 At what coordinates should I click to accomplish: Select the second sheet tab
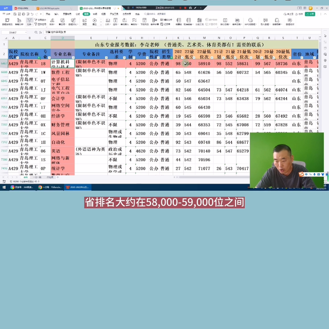click(x=37, y=177)
